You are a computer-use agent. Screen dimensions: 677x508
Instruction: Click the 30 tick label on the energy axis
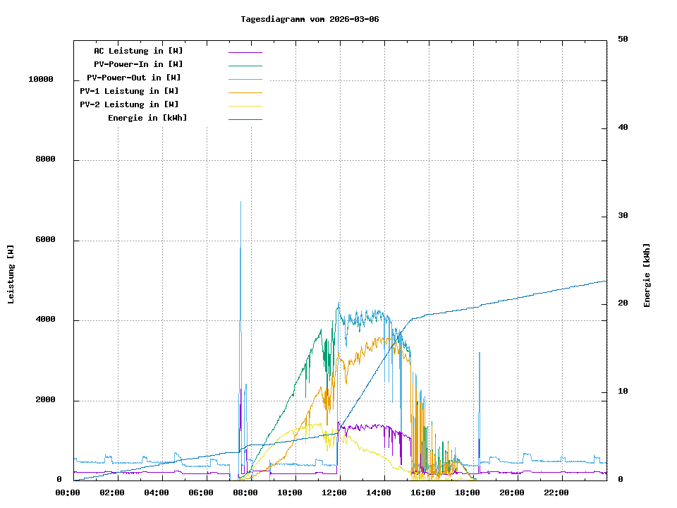(x=623, y=216)
